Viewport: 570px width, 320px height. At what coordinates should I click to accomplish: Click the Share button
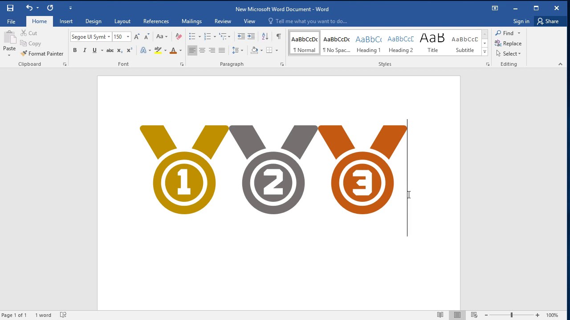(x=548, y=21)
